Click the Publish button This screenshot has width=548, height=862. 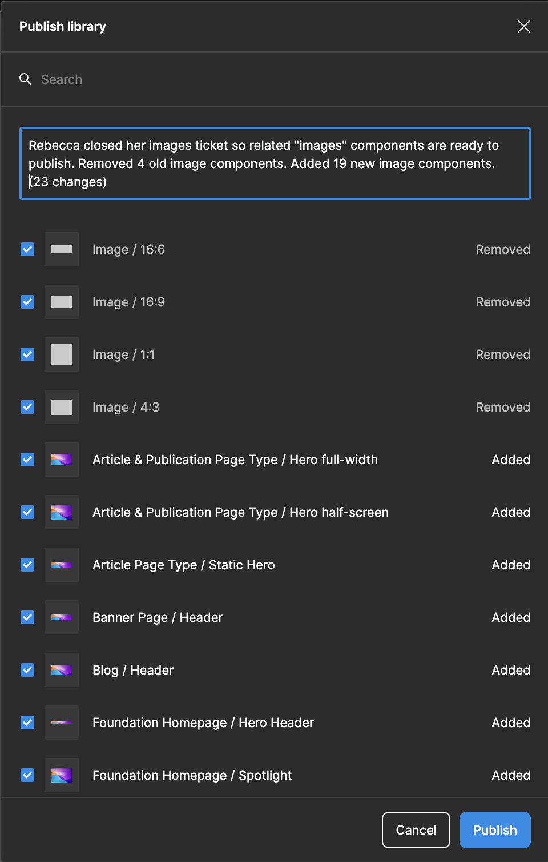tap(494, 829)
